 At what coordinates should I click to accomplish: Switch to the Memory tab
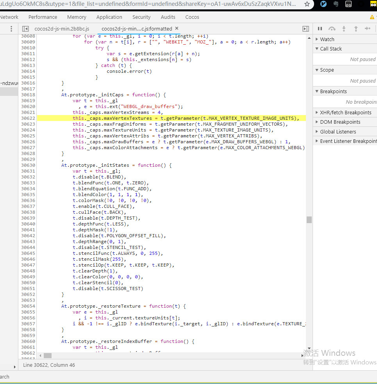click(x=77, y=17)
